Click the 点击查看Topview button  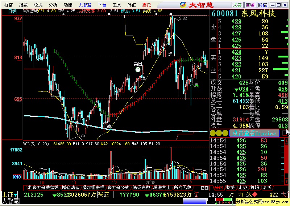[x=254, y=133]
